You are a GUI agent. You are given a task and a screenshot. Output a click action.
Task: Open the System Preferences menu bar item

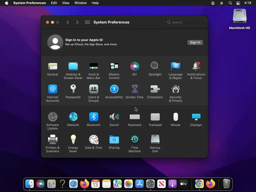tap(29, 3)
